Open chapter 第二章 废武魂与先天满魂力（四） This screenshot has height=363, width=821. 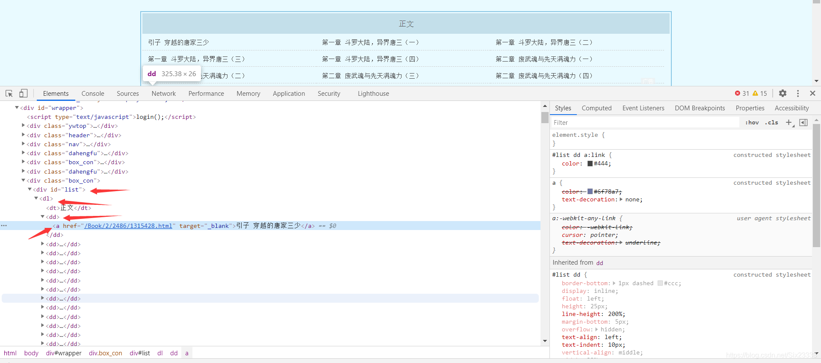click(x=544, y=76)
